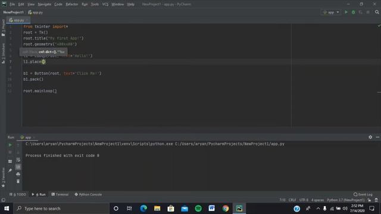This screenshot has width=381, height=214.
Task: Open File Explorer from taskbar
Action: tap(157, 209)
